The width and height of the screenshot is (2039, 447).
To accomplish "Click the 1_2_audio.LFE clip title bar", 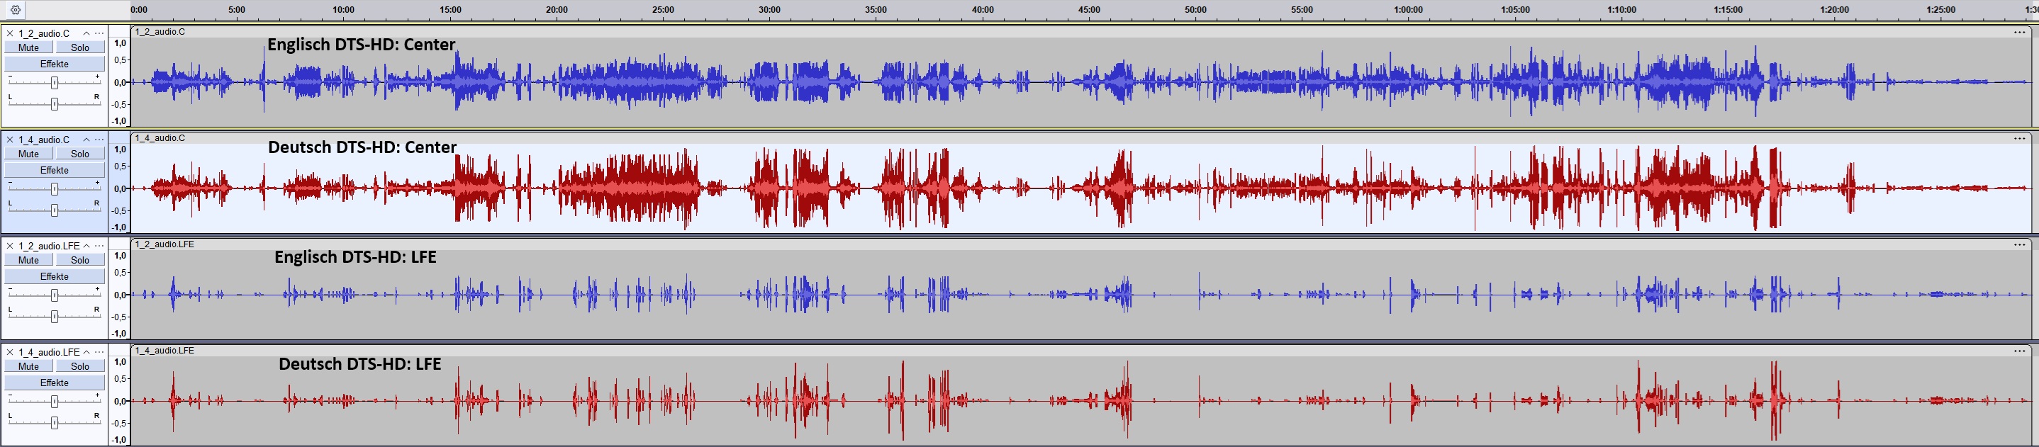I will point(1029,244).
